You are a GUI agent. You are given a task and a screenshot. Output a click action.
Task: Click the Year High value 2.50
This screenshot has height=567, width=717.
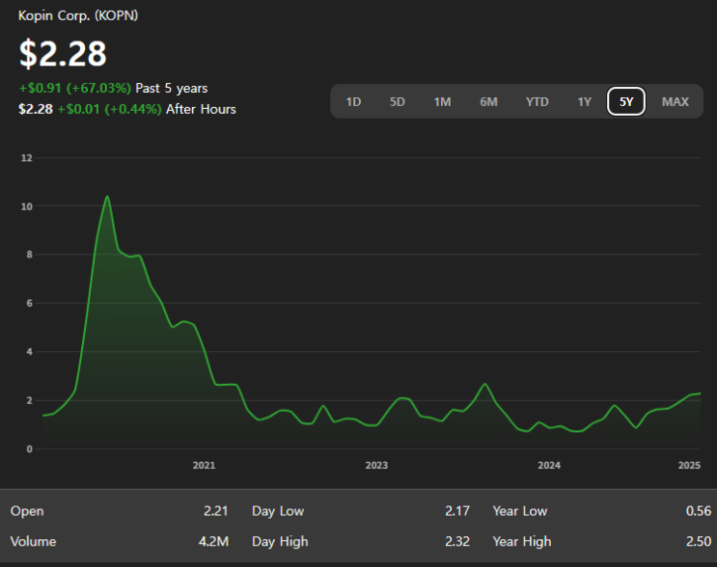(699, 541)
